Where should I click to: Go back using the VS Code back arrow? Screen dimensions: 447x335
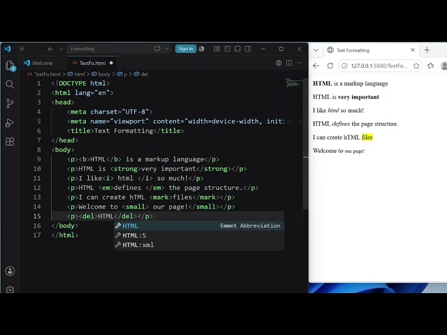[50, 49]
